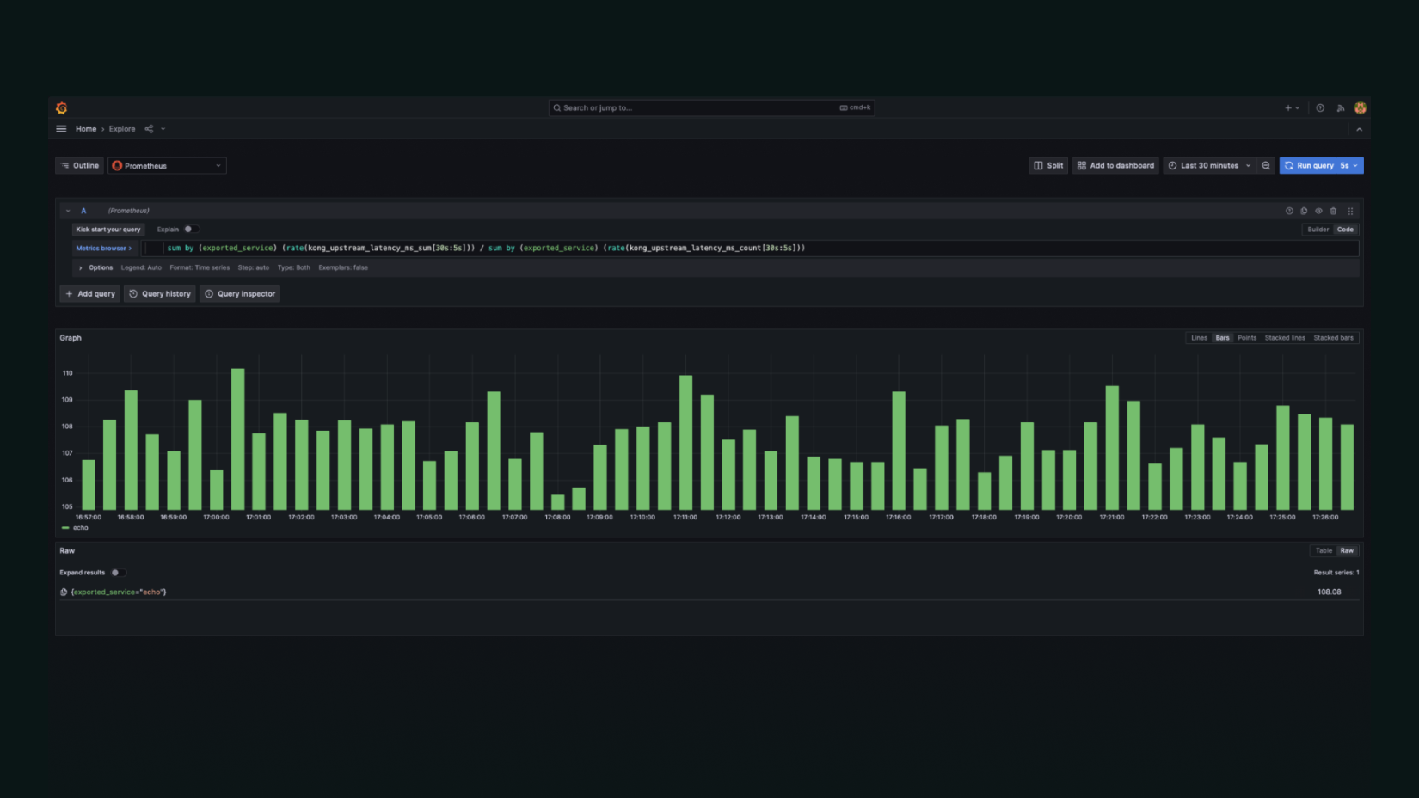Viewport: 1419px width, 798px height.
Task: Toggle the green echo legend series
Action: pos(80,528)
